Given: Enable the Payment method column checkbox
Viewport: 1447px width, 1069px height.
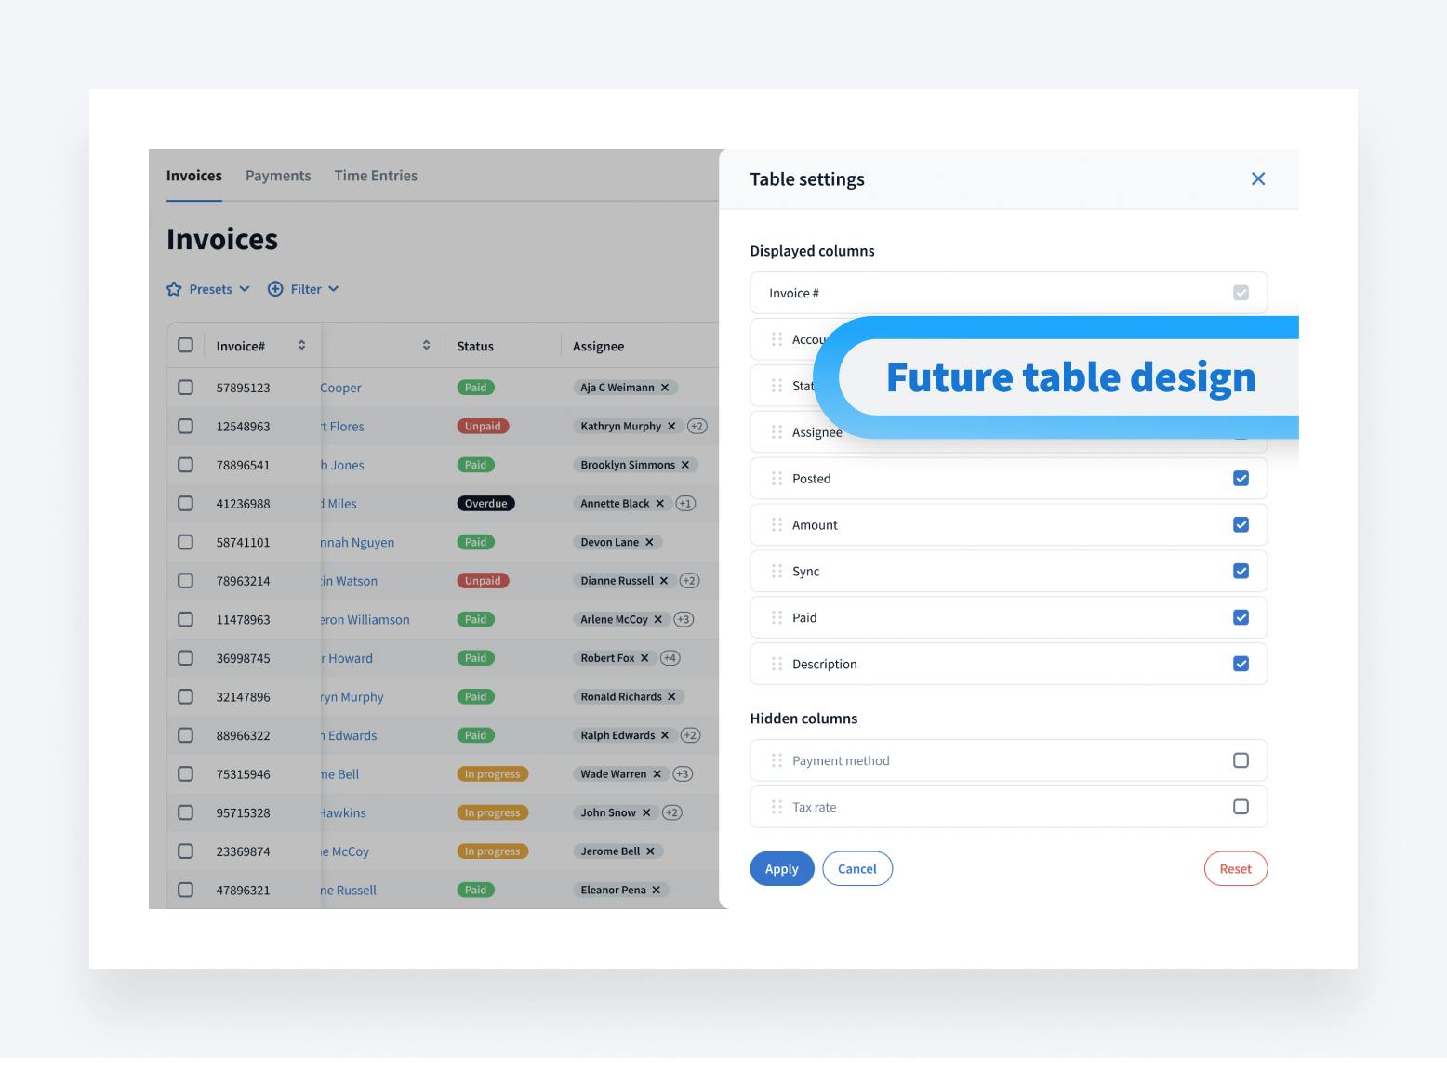Looking at the screenshot, I should [x=1241, y=760].
